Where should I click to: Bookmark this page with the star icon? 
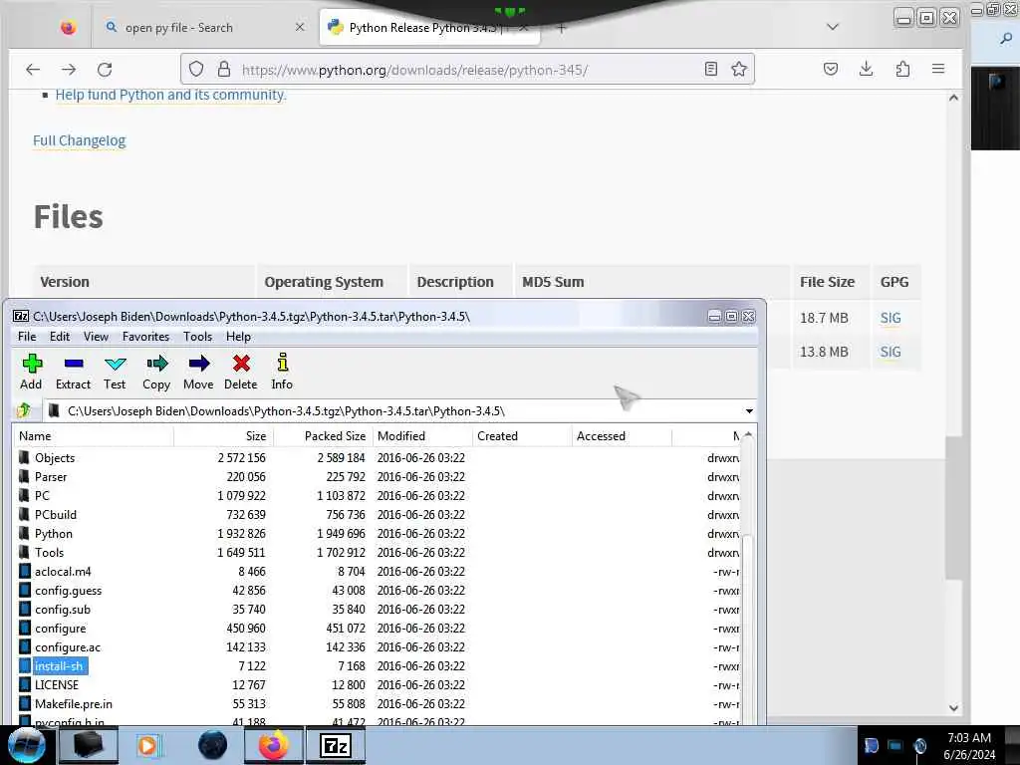(x=738, y=69)
